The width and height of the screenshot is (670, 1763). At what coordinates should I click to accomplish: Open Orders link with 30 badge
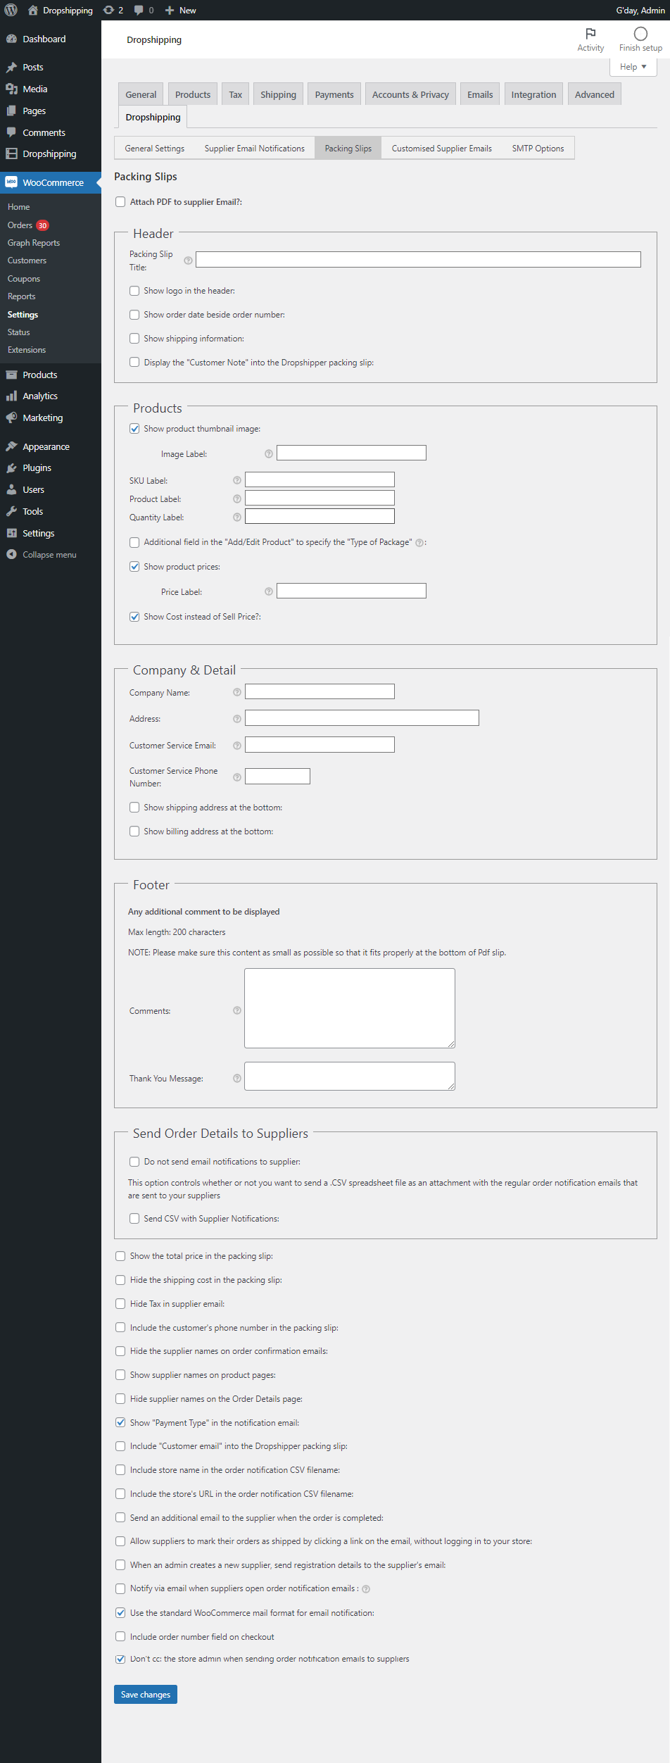coord(28,225)
